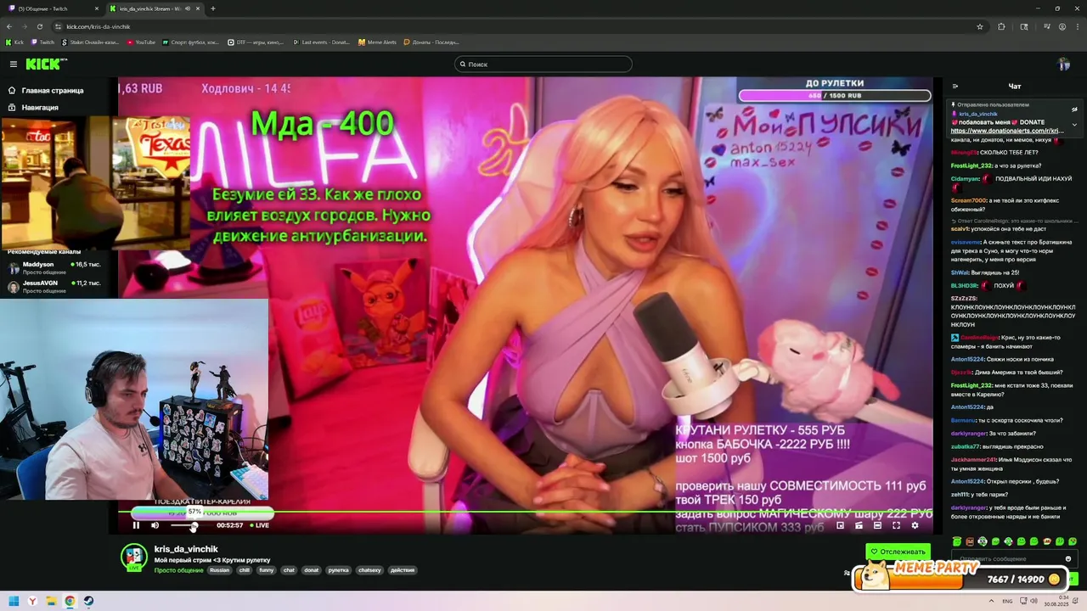1087x611 pixels.
Task: Switch the ENG input language
Action: pos(1007,602)
